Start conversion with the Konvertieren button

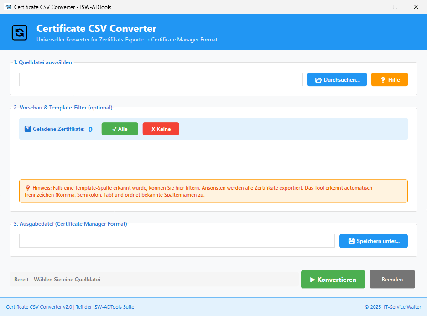333,280
